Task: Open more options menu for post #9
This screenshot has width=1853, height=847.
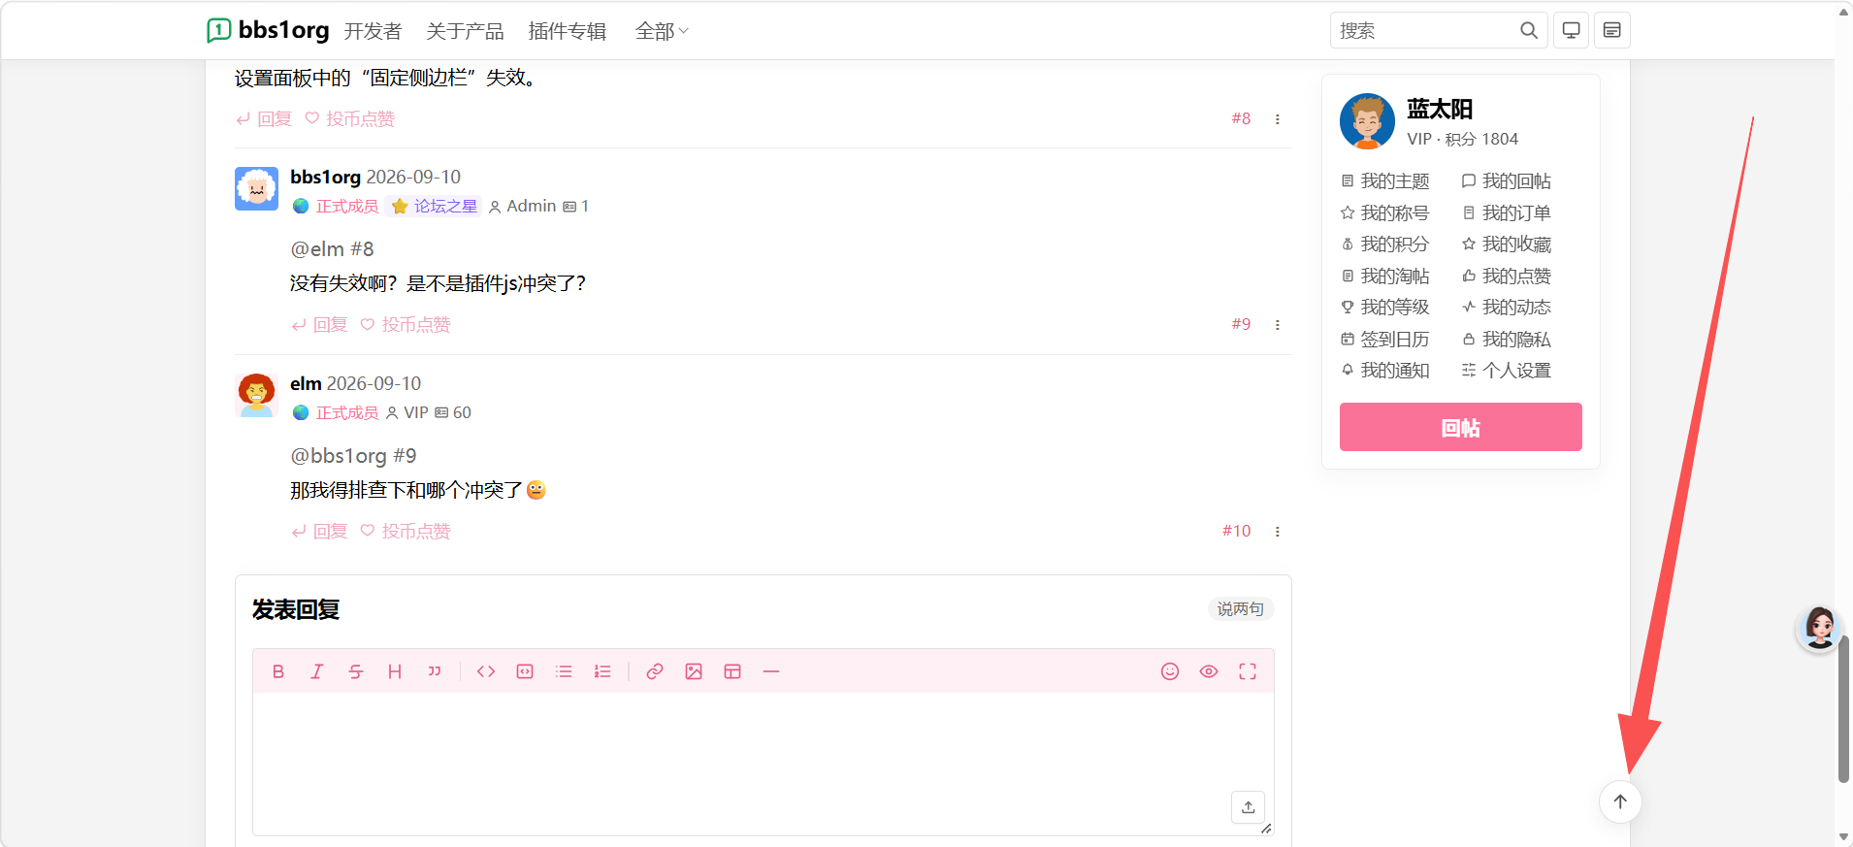Action: pos(1278,325)
